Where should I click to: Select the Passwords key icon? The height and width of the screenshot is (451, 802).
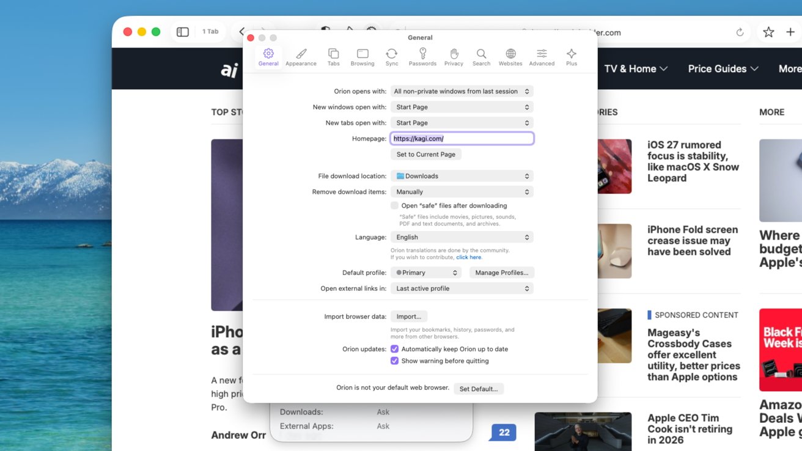tap(422, 57)
